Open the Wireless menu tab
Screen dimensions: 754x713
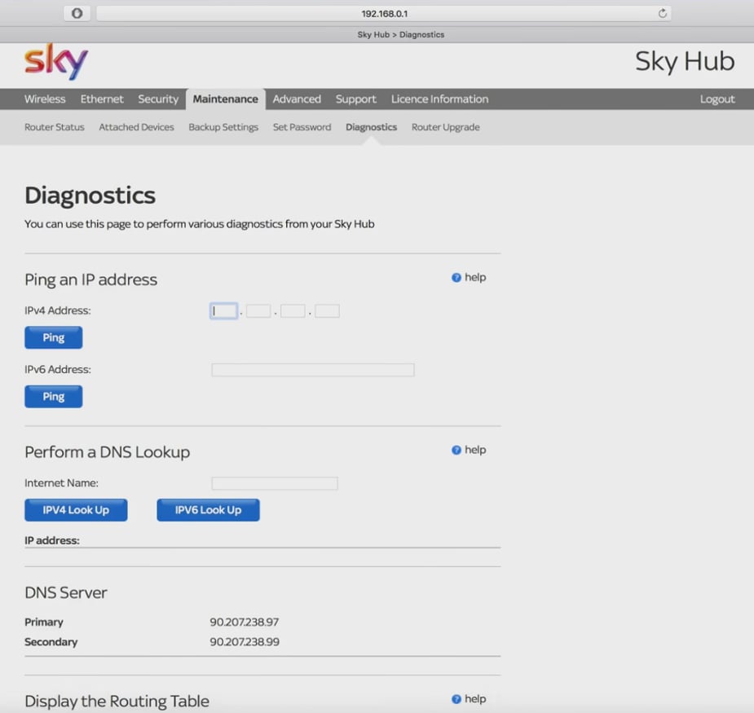pyautogui.click(x=45, y=99)
